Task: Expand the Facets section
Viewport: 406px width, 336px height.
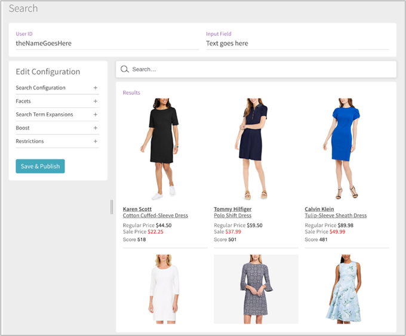Action: [x=57, y=101]
